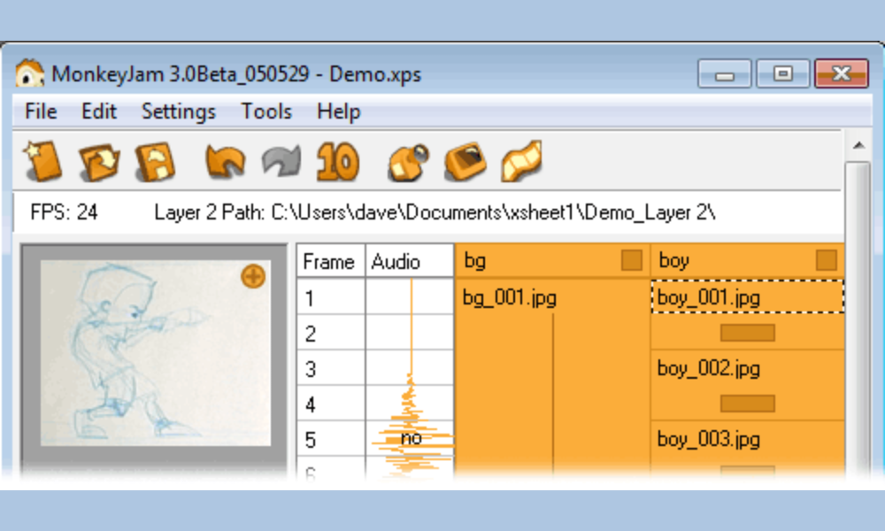Click the orange 10 toolbar icon
Viewport: 885px width, 531px height.
(337, 163)
